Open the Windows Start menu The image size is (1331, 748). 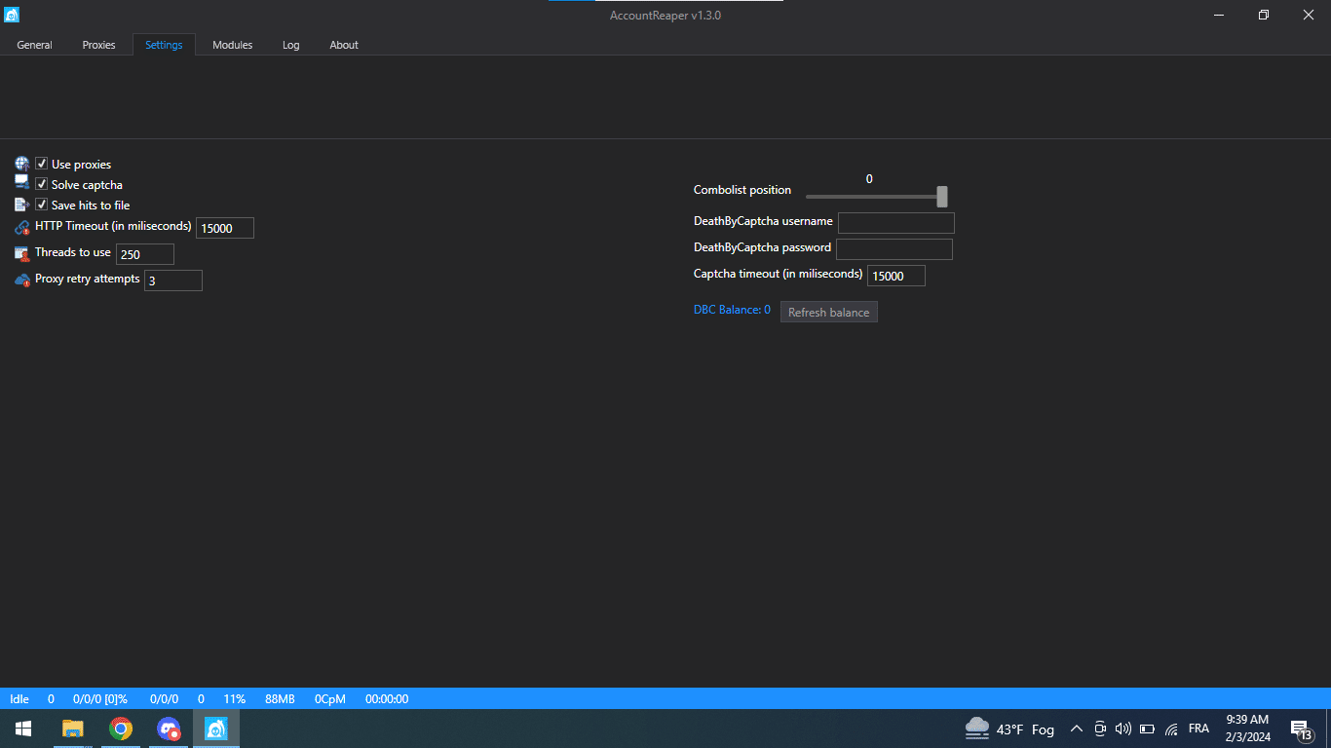coord(23,729)
